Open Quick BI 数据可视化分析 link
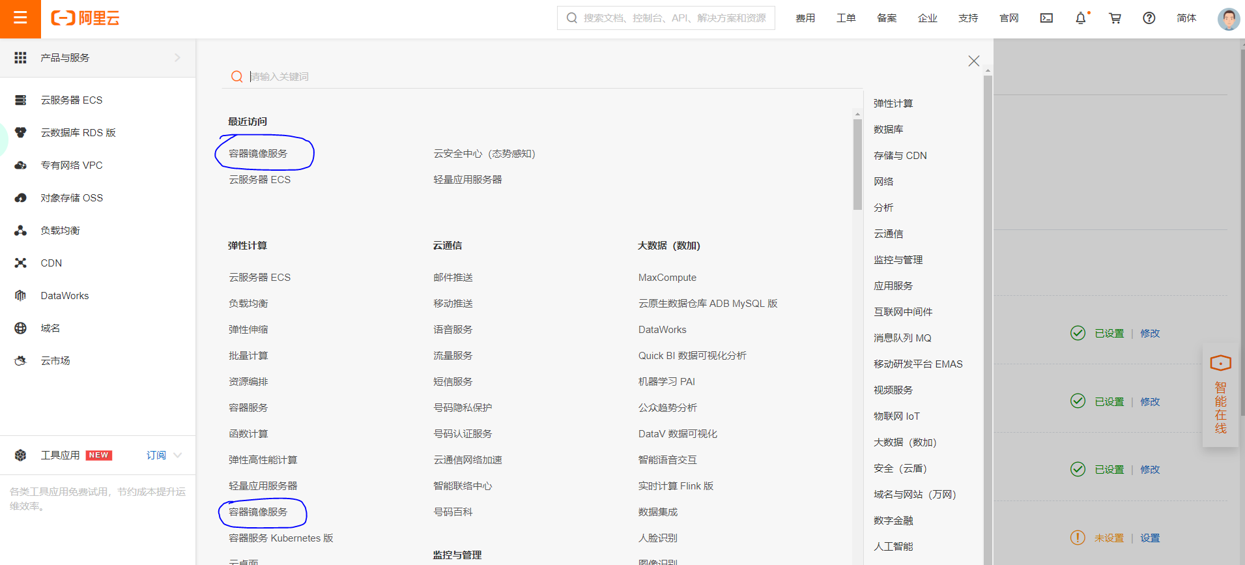The image size is (1245, 565). click(693, 356)
